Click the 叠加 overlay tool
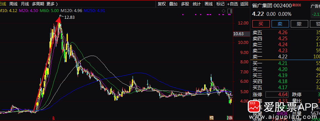 tap(173, 4)
